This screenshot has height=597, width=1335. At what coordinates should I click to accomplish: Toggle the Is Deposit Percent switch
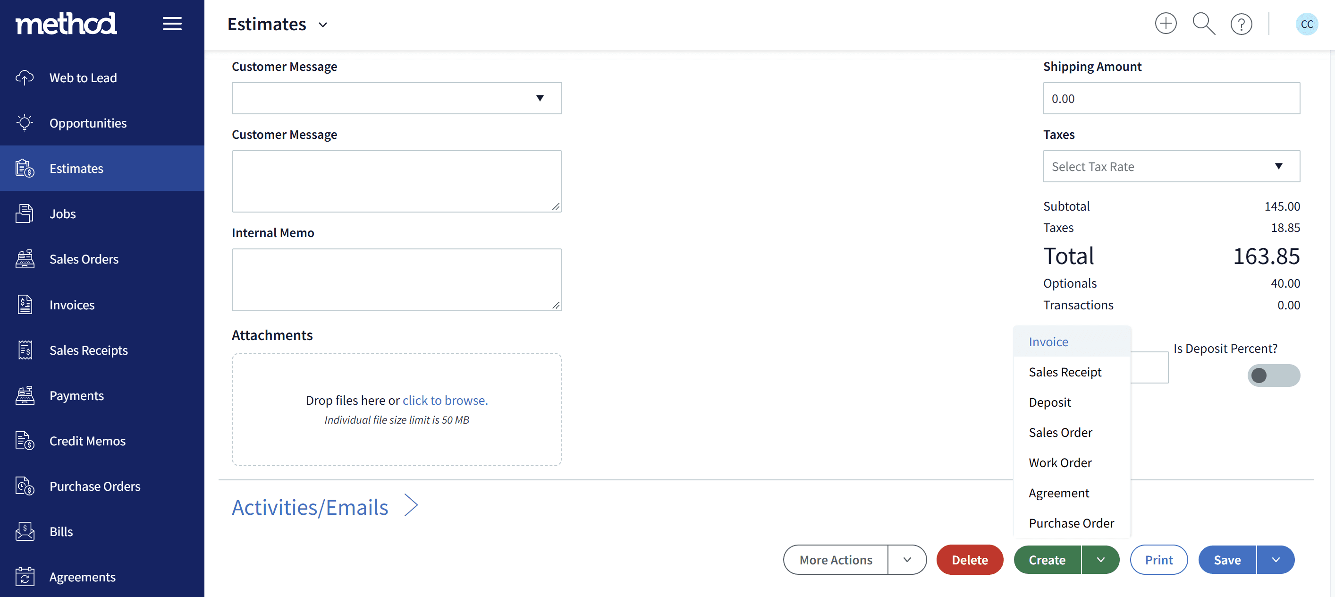pos(1273,375)
